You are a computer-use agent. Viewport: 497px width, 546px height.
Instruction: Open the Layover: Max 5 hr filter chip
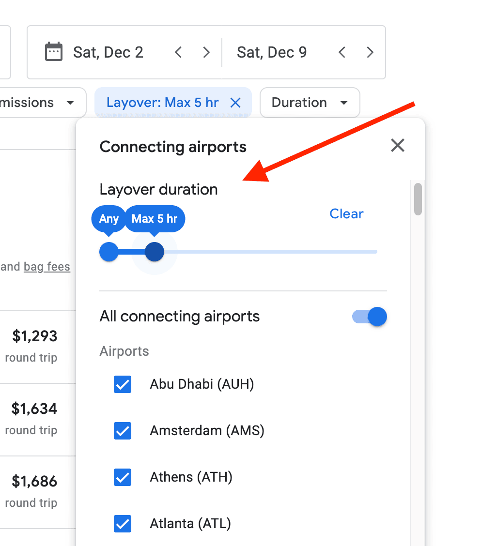(163, 103)
